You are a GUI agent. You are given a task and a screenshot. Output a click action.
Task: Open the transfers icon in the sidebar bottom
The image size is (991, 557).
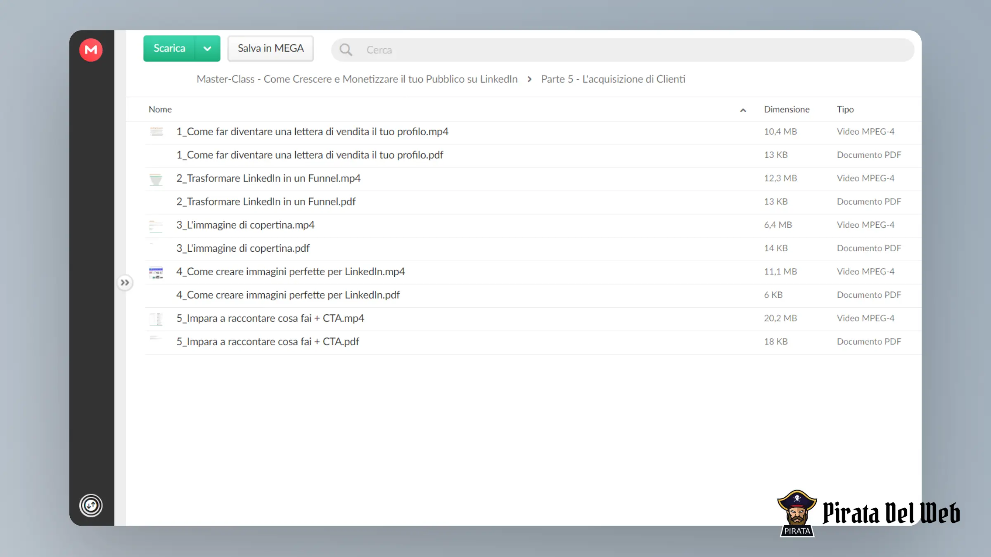pos(91,505)
